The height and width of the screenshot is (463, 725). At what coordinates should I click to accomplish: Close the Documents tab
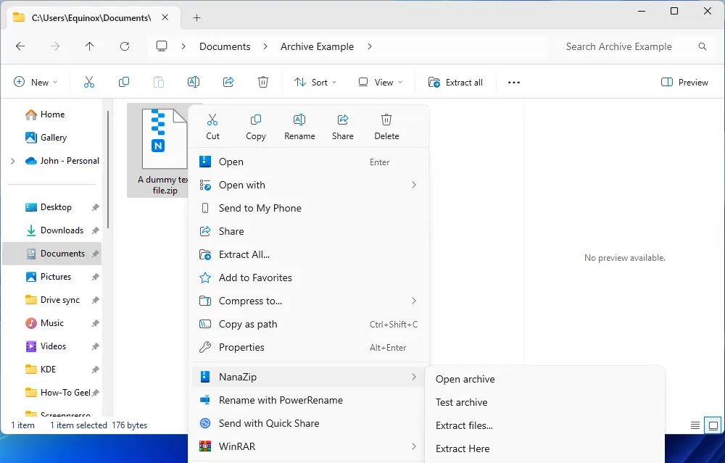[x=165, y=17]
